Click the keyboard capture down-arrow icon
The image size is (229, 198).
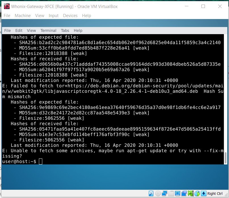203,193
